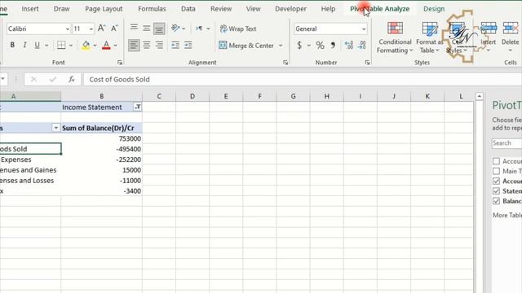The width and height of the screenshot is (522, 293).
Task: Launch Font settings dialog
Action: [120, 63]
